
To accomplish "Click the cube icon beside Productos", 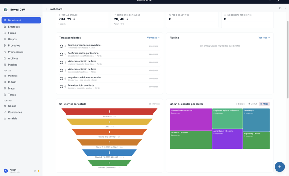I will tap(5, 45).
